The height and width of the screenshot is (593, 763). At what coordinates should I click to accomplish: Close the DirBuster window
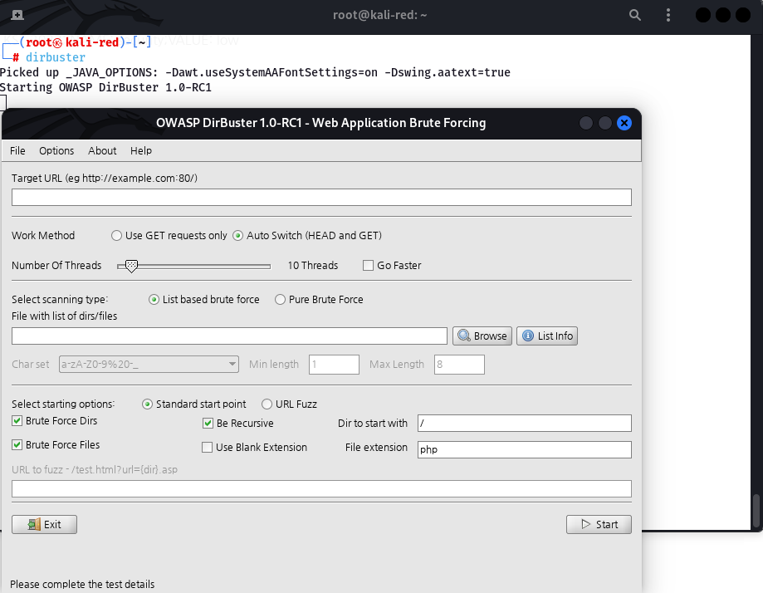click(624, 123)
